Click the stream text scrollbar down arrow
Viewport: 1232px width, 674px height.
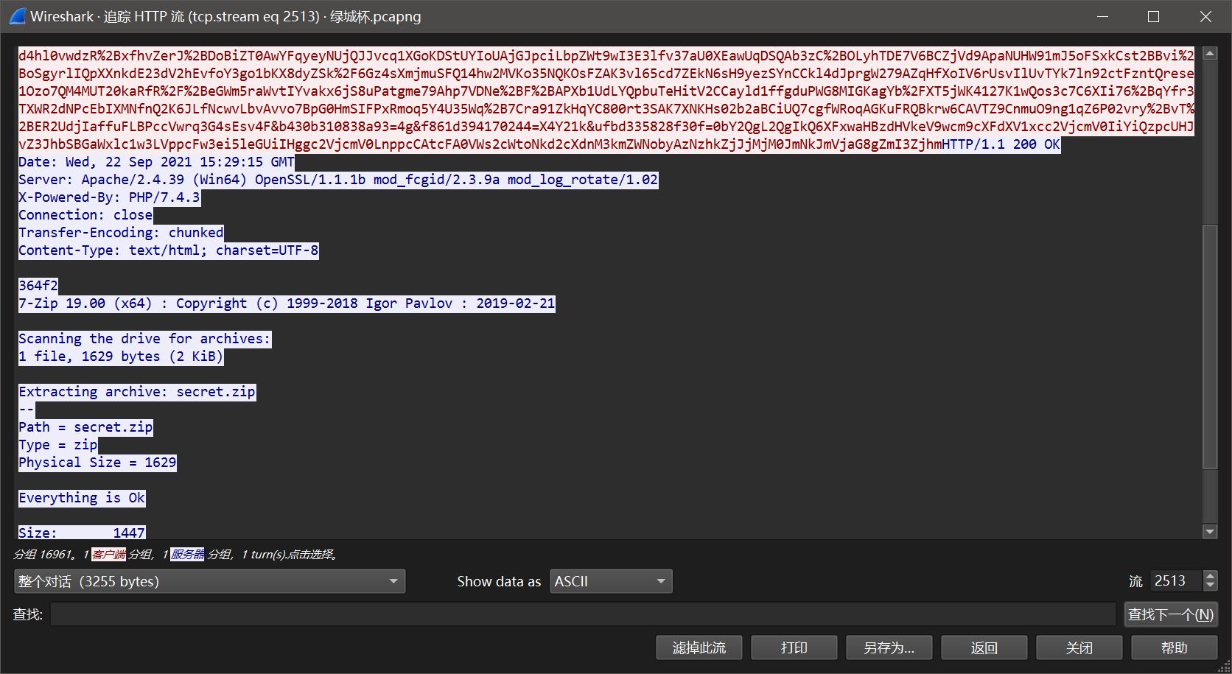1209,531
